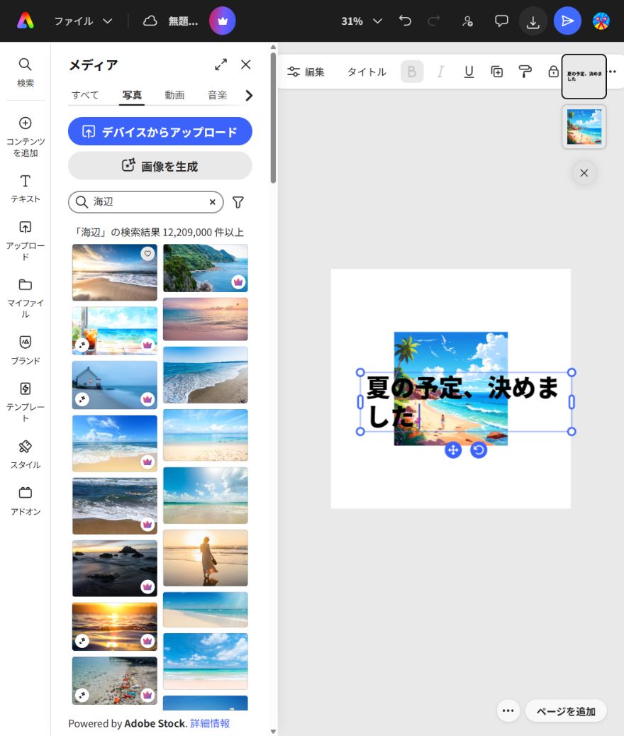Show more media tabs with the arrow
Viewport: 624px width, 736px height.
tap(249, 96)
